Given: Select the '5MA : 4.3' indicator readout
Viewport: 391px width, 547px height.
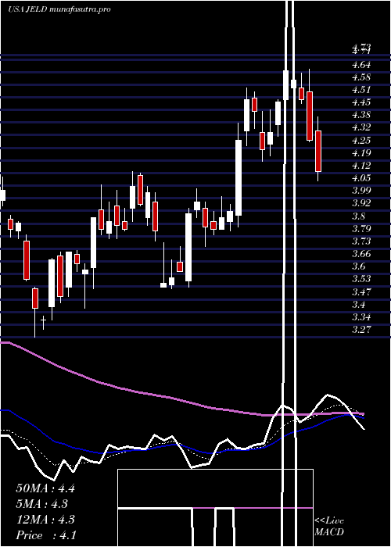Looking at the screenshot, I should 42,504.
